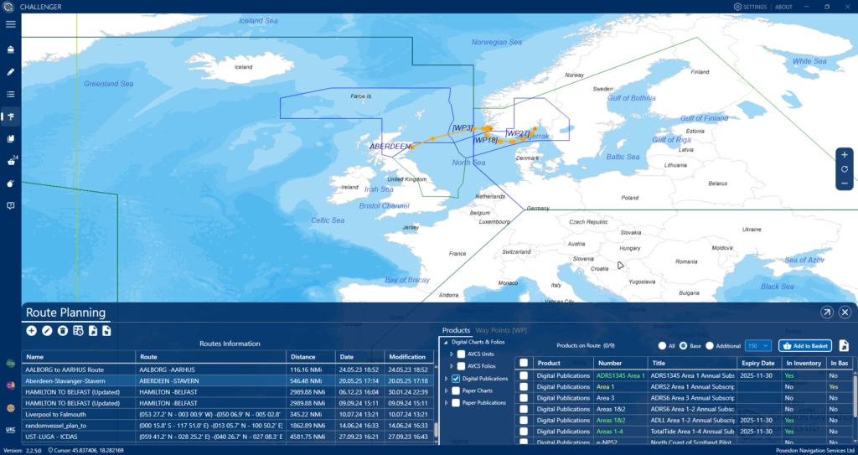Select the UST-LUGA - ICDAS route row
Screen dimensions: 858x455
coord(227,437)
